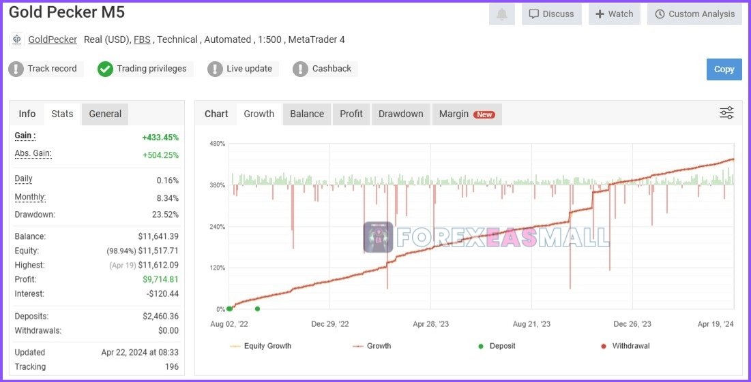Click the blue Copy button
This screenshot has width=751, height=382.
tap(724, 69)
